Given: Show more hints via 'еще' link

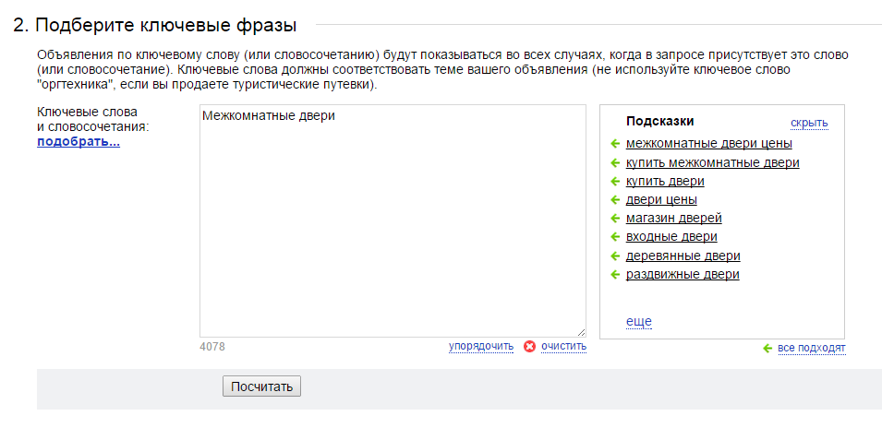Looking at the screenshot, I should point(638,321).
